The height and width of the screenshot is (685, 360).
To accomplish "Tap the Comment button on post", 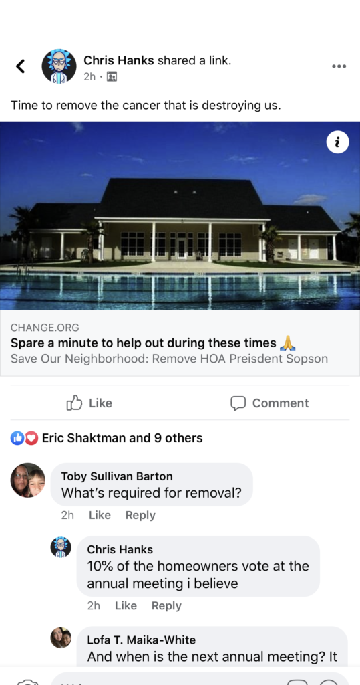I will pyautogui.click(x=270, y=403).
